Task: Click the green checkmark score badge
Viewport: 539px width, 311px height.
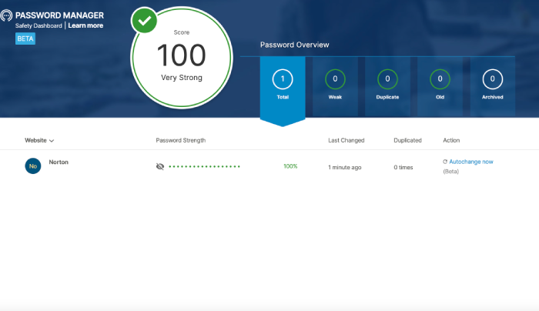Action: pos(144,21)
